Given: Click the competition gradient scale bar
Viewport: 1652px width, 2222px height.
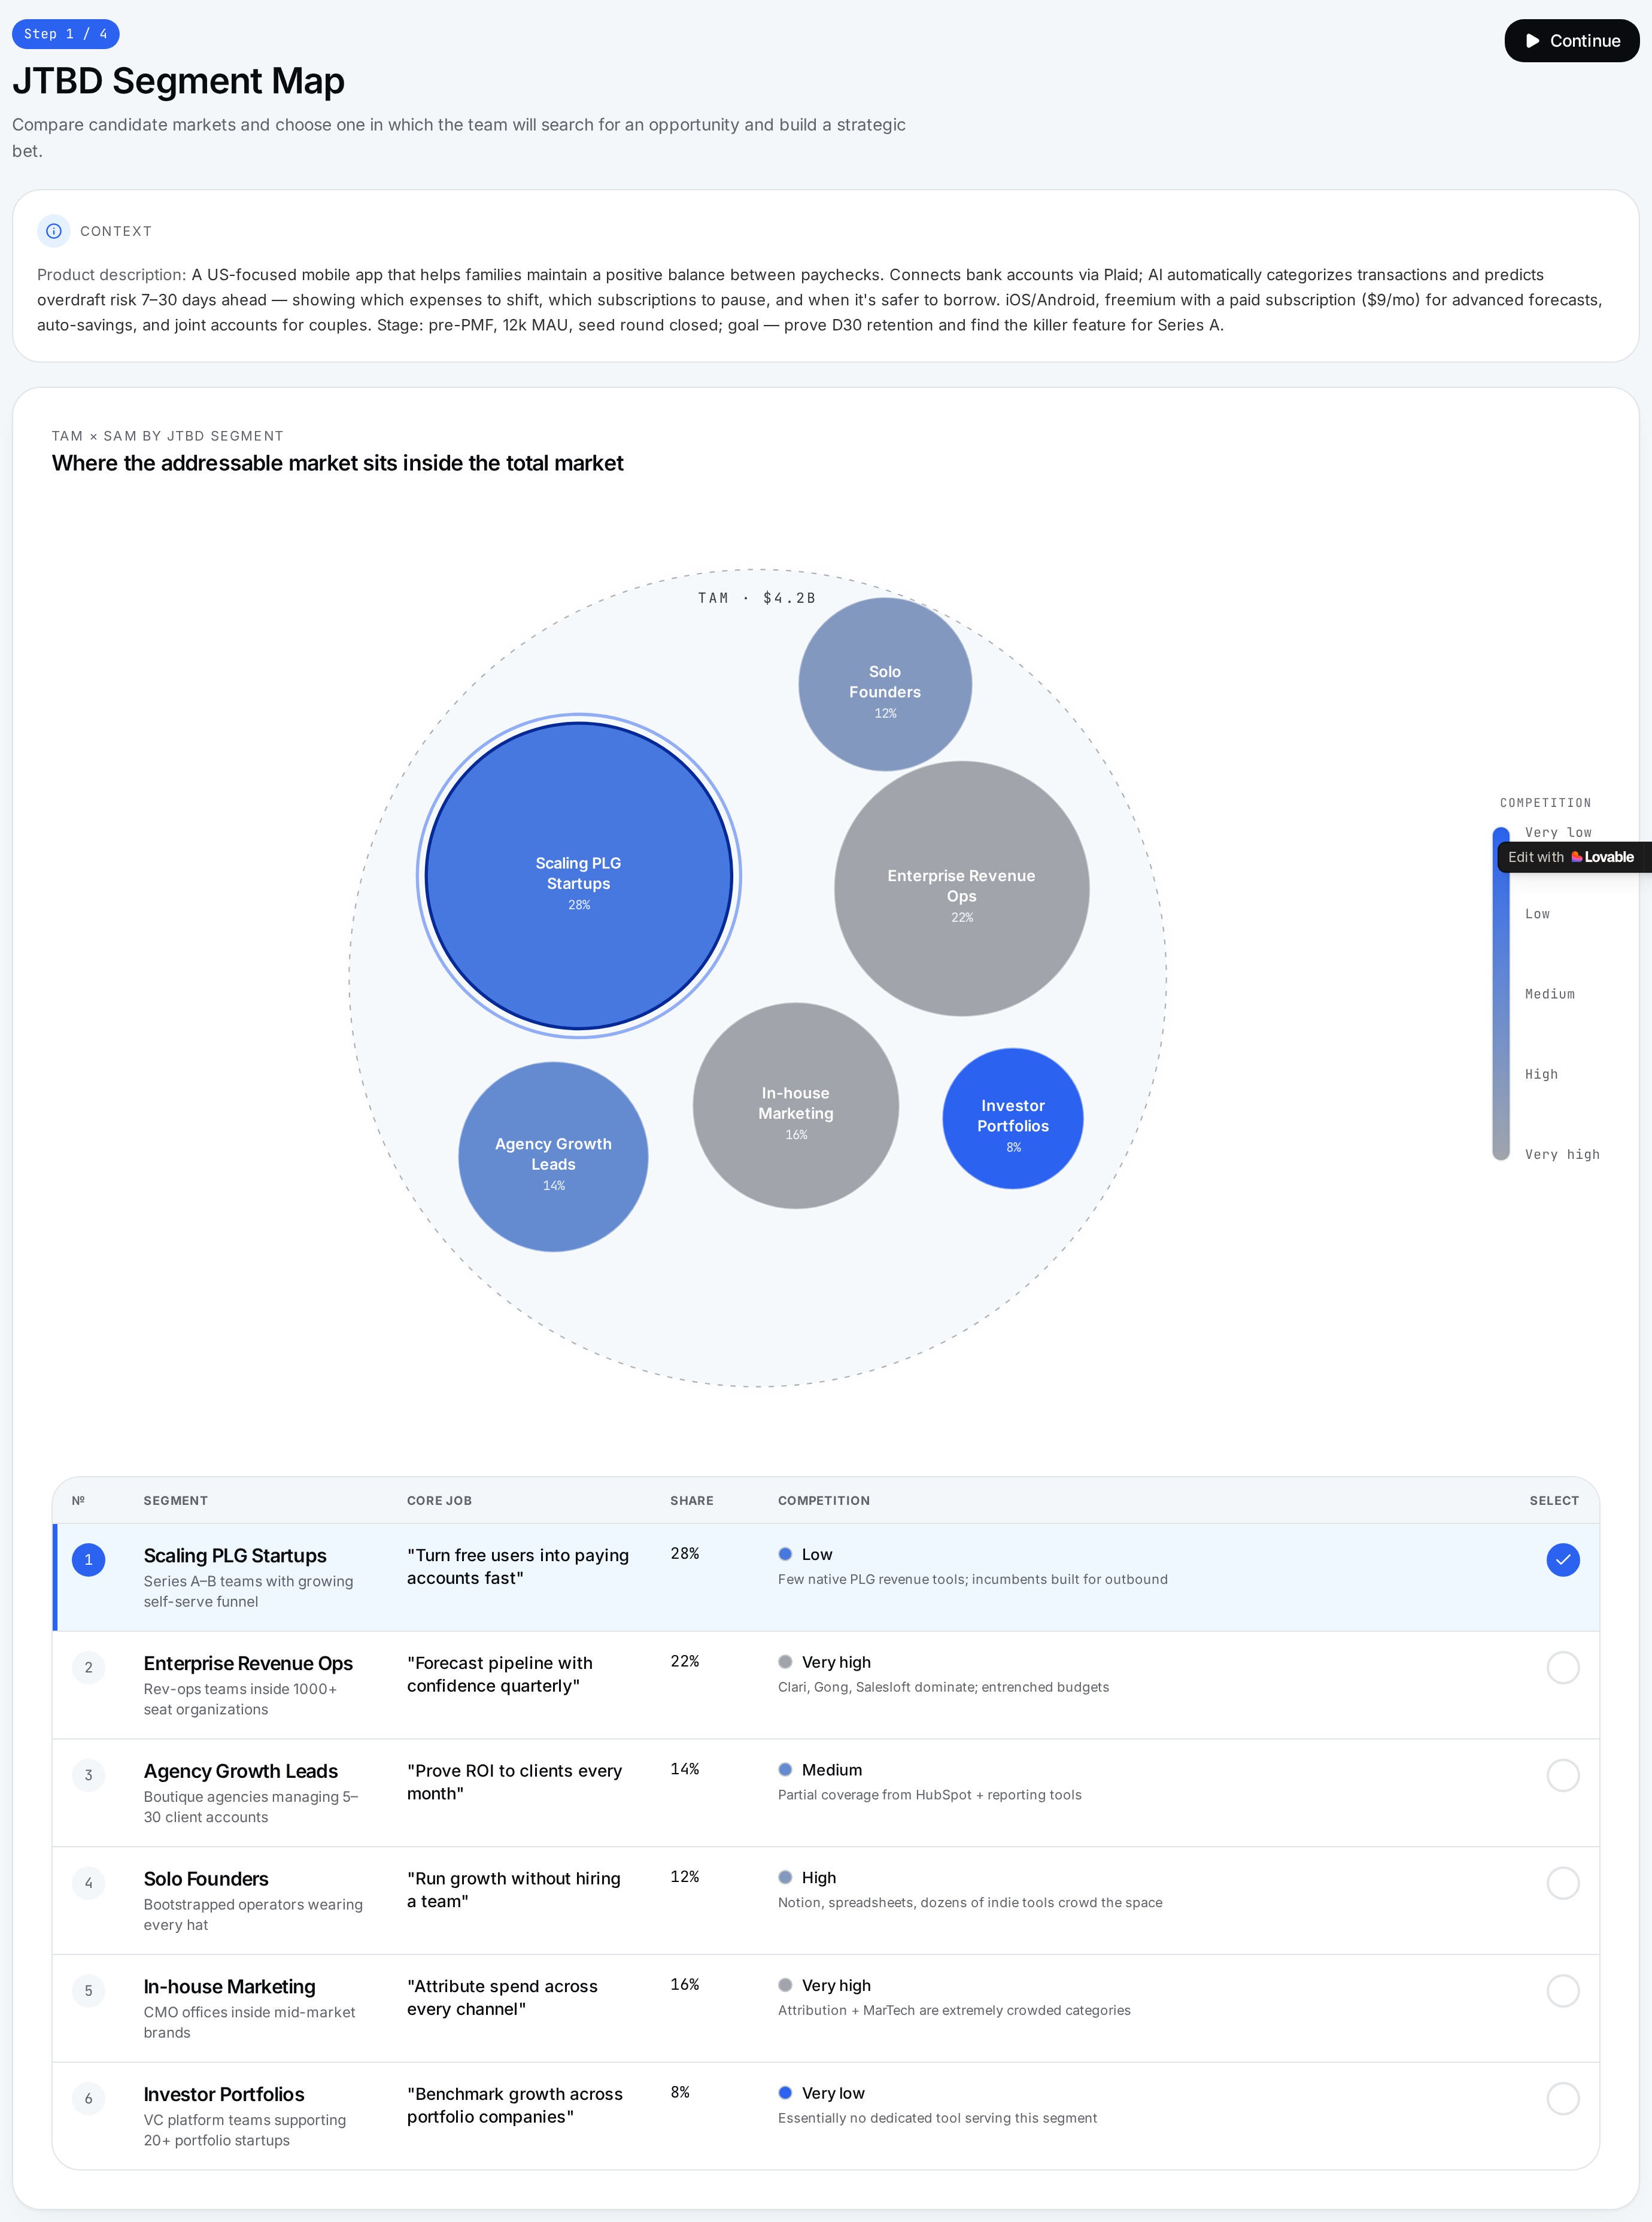Looking at the screenshot, I should [x=1501, y=994].
